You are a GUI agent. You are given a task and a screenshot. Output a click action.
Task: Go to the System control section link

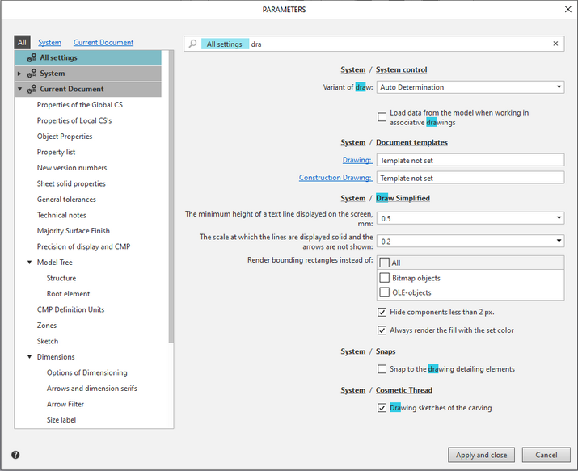coord(402,69)
